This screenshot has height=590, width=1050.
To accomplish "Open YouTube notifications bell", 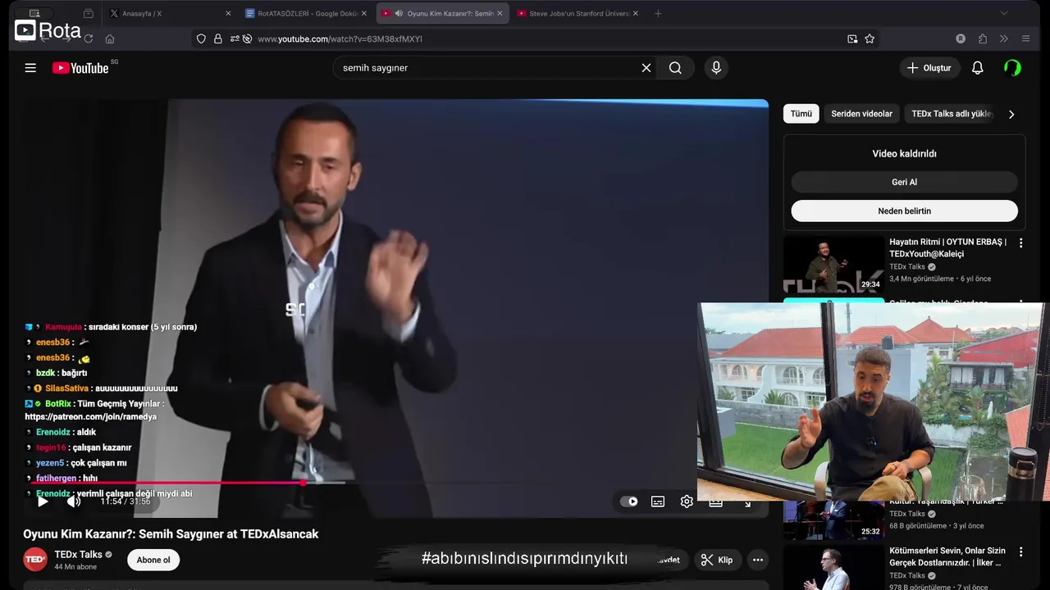I will pos(977,68).
